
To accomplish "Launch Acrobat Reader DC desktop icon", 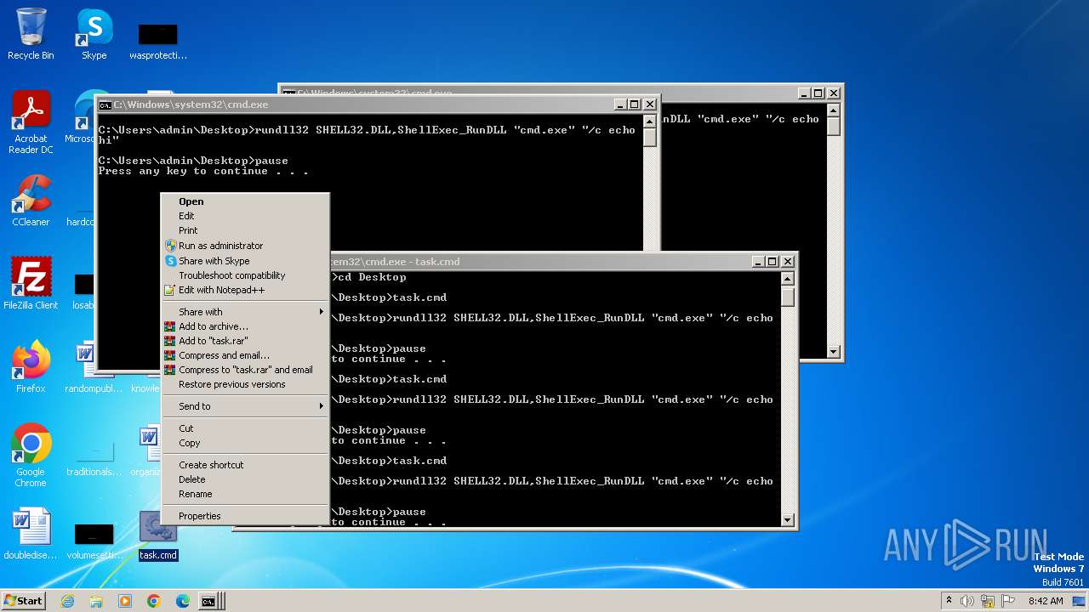I will click(31, 122).
